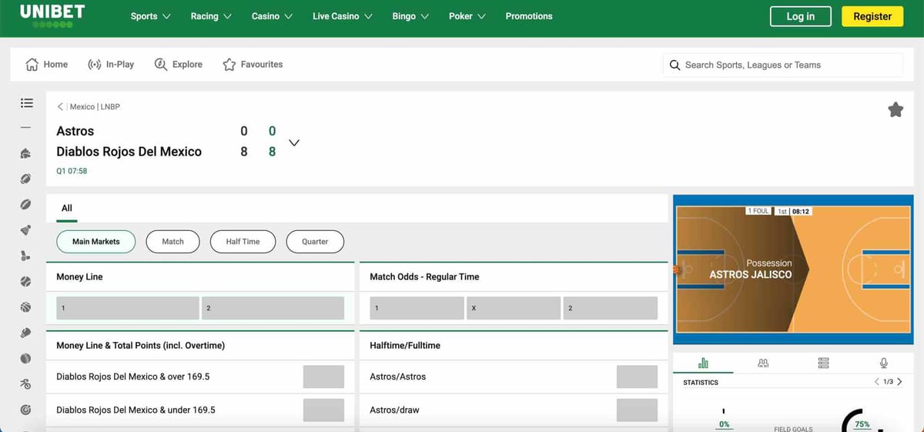The height and width of the screenshot is (432, 924).
Task: Select the Quarter filter pill
Action: pos(315,242)
